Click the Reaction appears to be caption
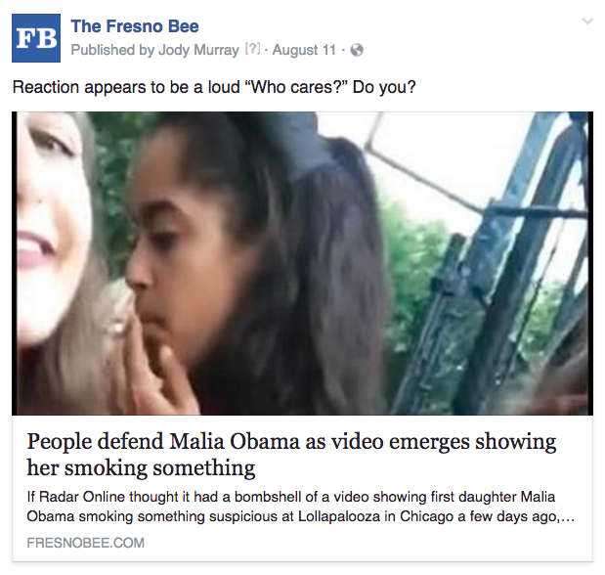Viewport: 605px width, 575px height. pos(214,87)
